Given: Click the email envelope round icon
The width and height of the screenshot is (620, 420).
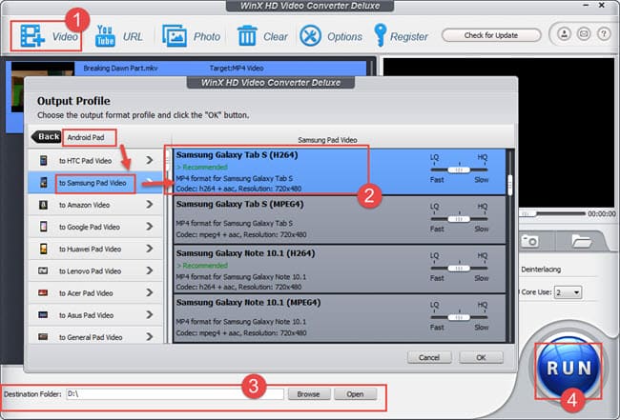Looking at the screenshot, I should point(584,34).
